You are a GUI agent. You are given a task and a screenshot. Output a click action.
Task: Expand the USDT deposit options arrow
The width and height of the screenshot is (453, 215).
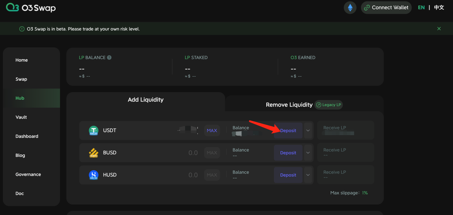[x=308, y=130]
